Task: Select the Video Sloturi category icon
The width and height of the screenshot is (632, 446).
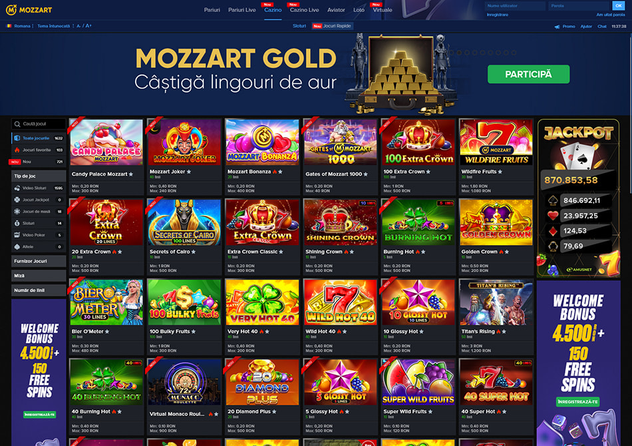Action: coord(17,188)
